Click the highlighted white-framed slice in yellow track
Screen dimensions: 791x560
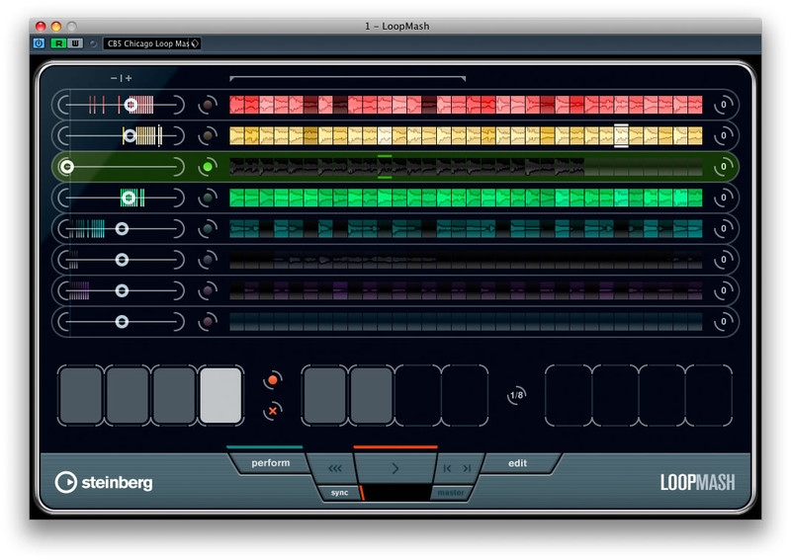pos(621,135)
